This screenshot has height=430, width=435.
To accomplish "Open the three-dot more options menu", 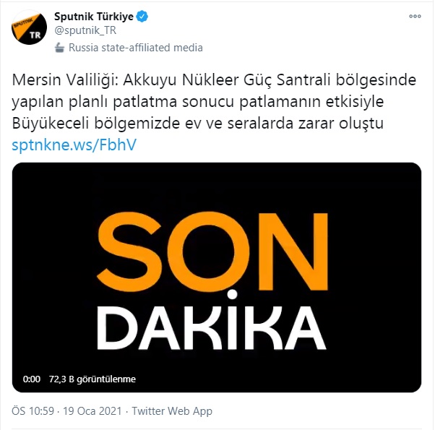I will point(415,17).
